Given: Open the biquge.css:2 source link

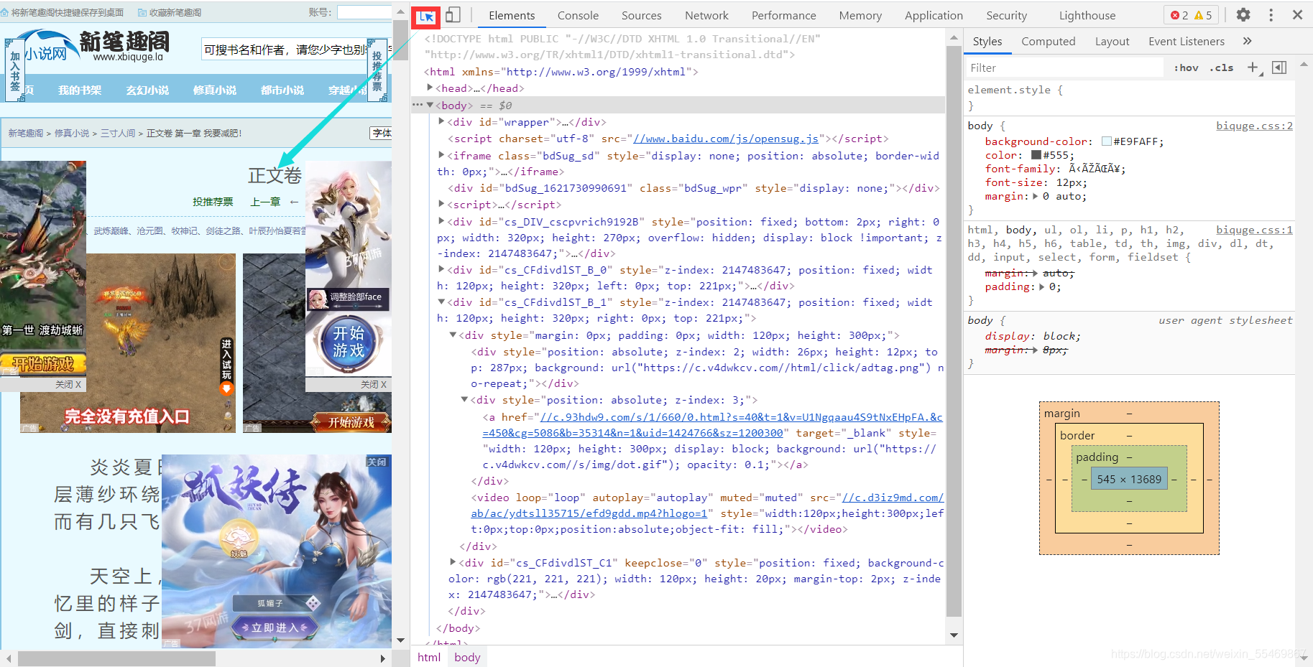Looking at the screenshot, I should [x=1254, y=126].
